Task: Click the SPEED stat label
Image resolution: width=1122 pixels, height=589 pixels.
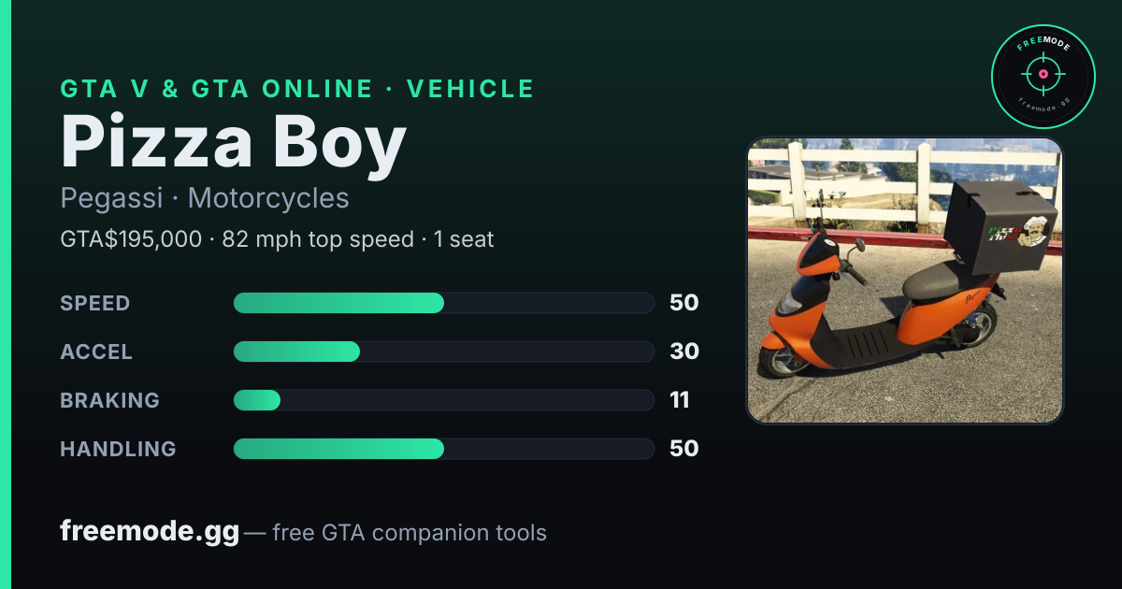Action: click(x=95, y=303)
